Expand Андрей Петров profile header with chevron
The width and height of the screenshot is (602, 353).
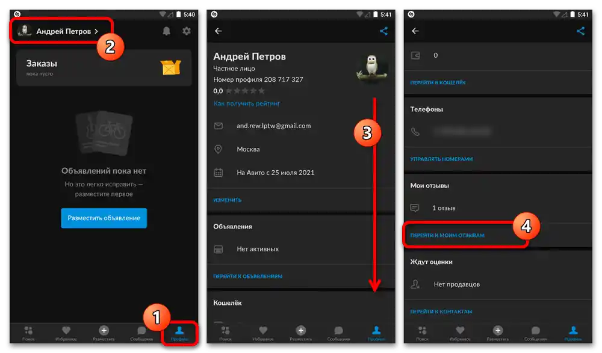point(58,31)
